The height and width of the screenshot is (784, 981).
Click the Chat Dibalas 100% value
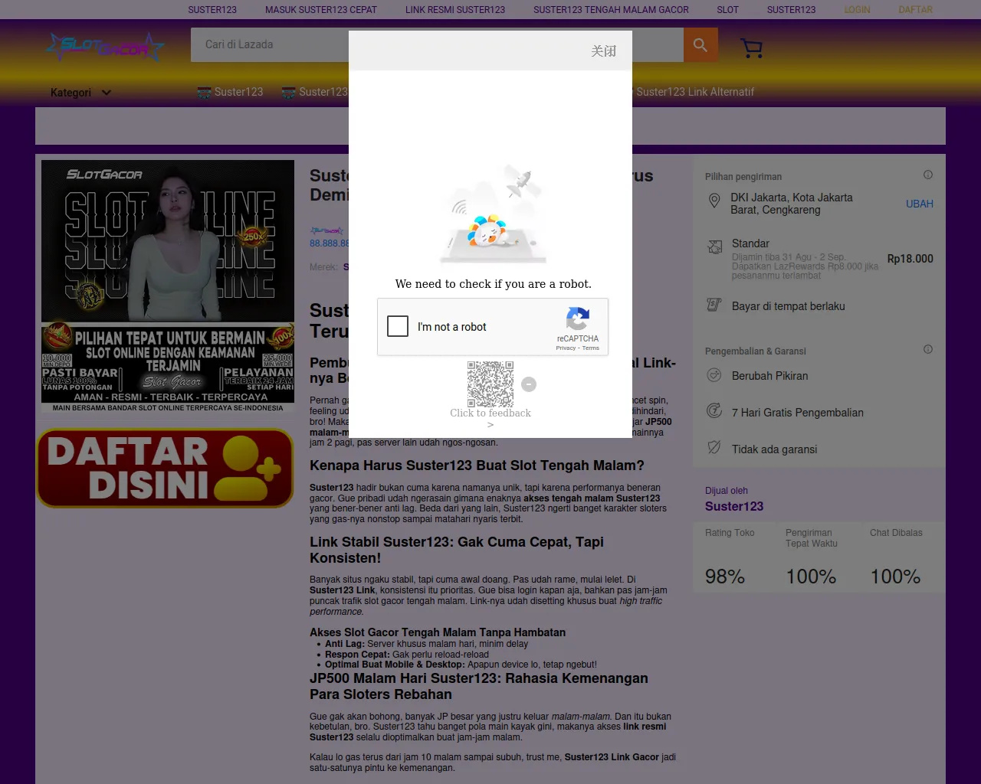(x=895, y=577)
